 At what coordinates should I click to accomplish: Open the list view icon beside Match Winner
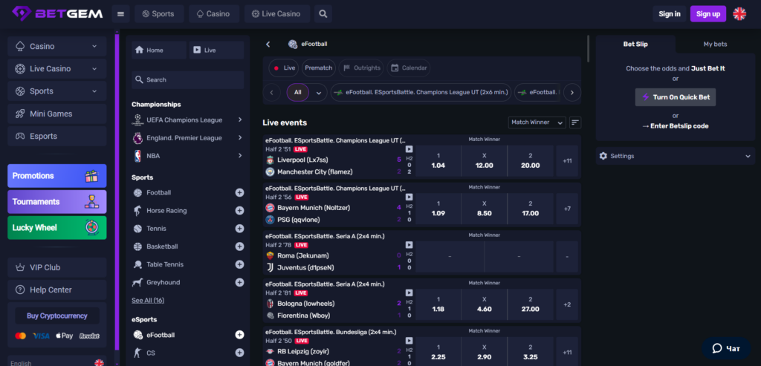click(575, 122)
